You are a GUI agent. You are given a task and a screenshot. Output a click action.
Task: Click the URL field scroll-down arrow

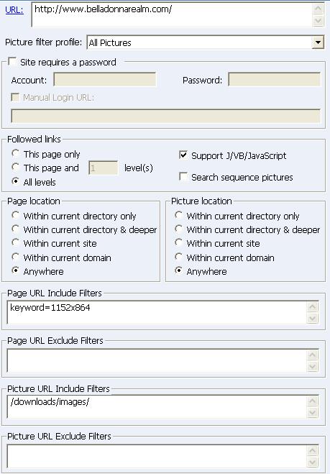click(x=318, y=21)
